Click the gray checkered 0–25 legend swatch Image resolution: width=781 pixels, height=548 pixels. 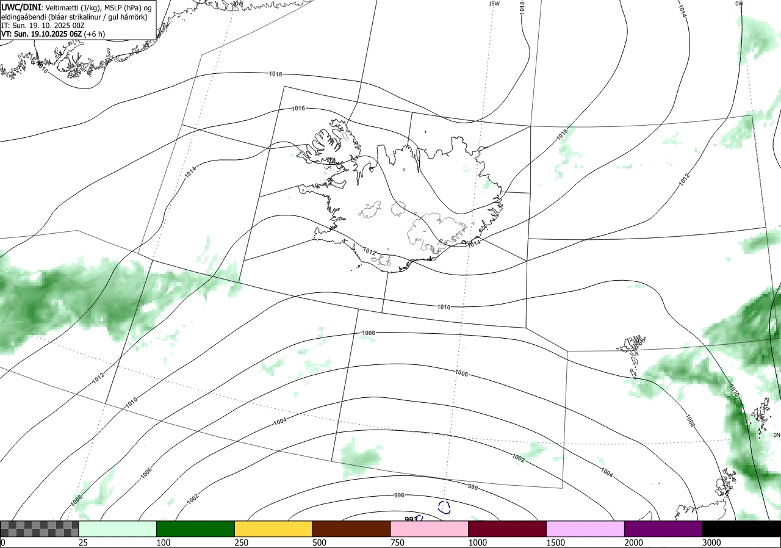coord(40,528)
